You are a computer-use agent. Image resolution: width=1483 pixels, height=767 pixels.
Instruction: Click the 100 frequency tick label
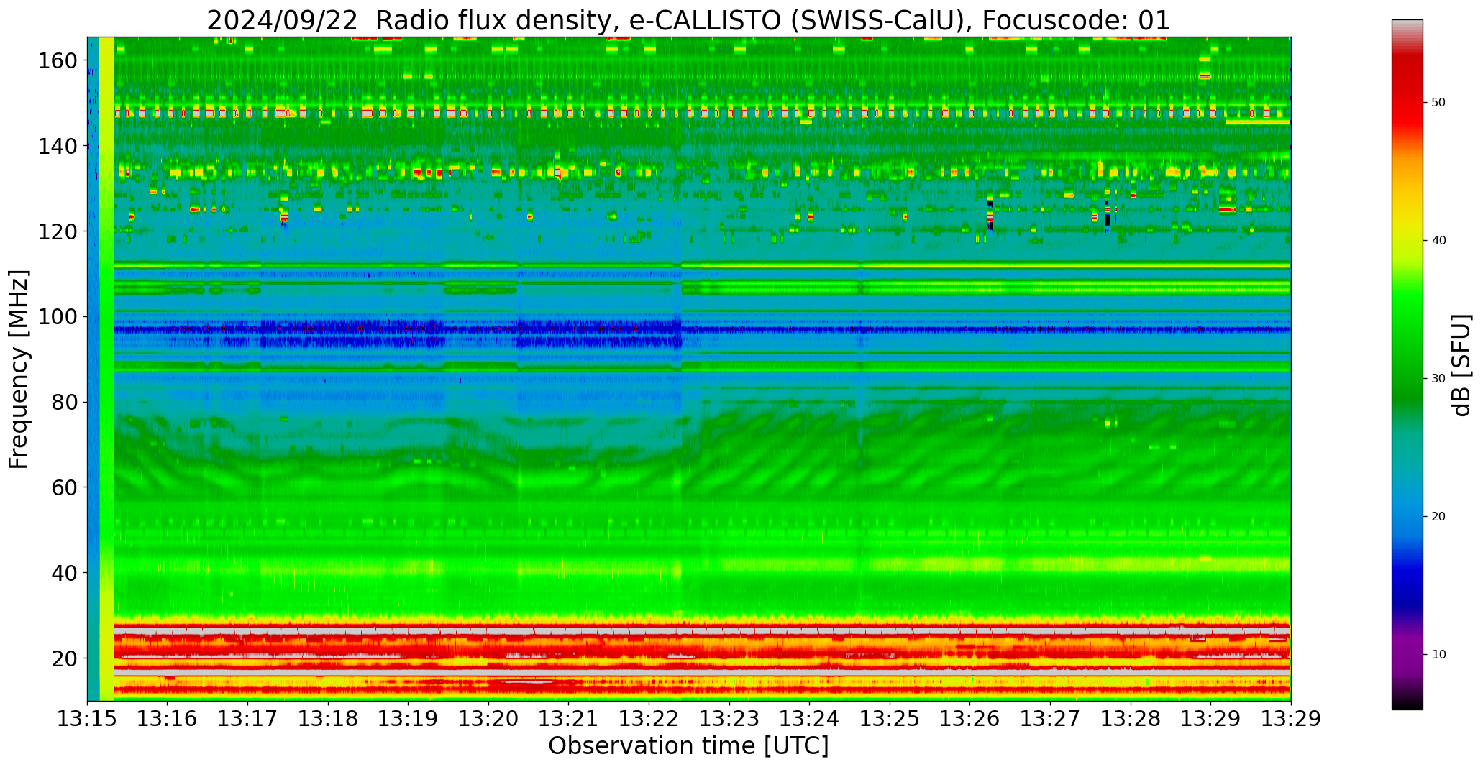coord(58,316)
